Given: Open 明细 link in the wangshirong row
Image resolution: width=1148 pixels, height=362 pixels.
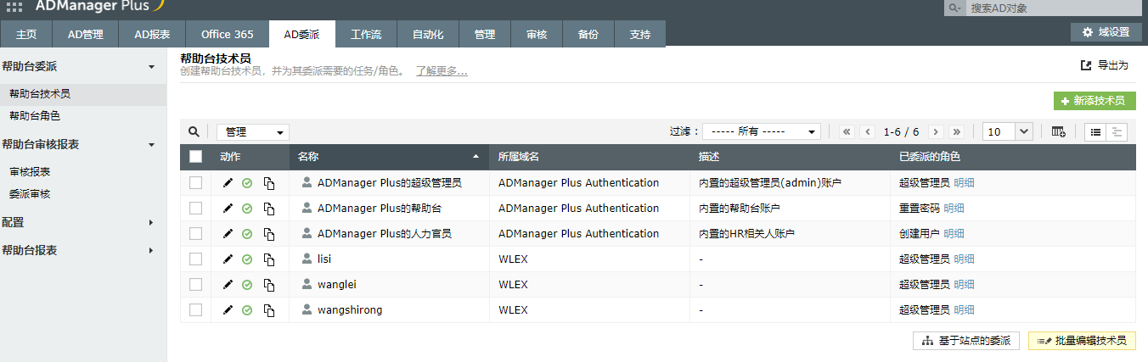Looking at the screenshot, I should tap(964, 309).
